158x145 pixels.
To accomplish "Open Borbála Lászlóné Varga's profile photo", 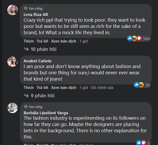I will [x=13, y=108].
